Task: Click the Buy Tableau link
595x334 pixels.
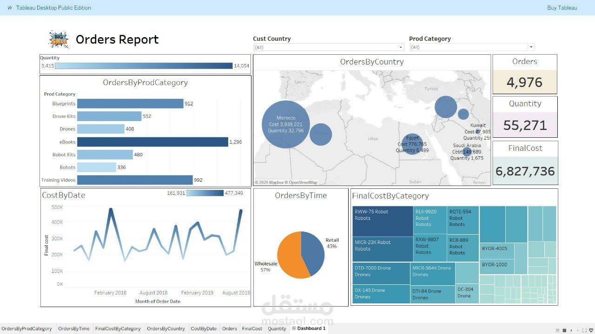Action: (562, 7)
